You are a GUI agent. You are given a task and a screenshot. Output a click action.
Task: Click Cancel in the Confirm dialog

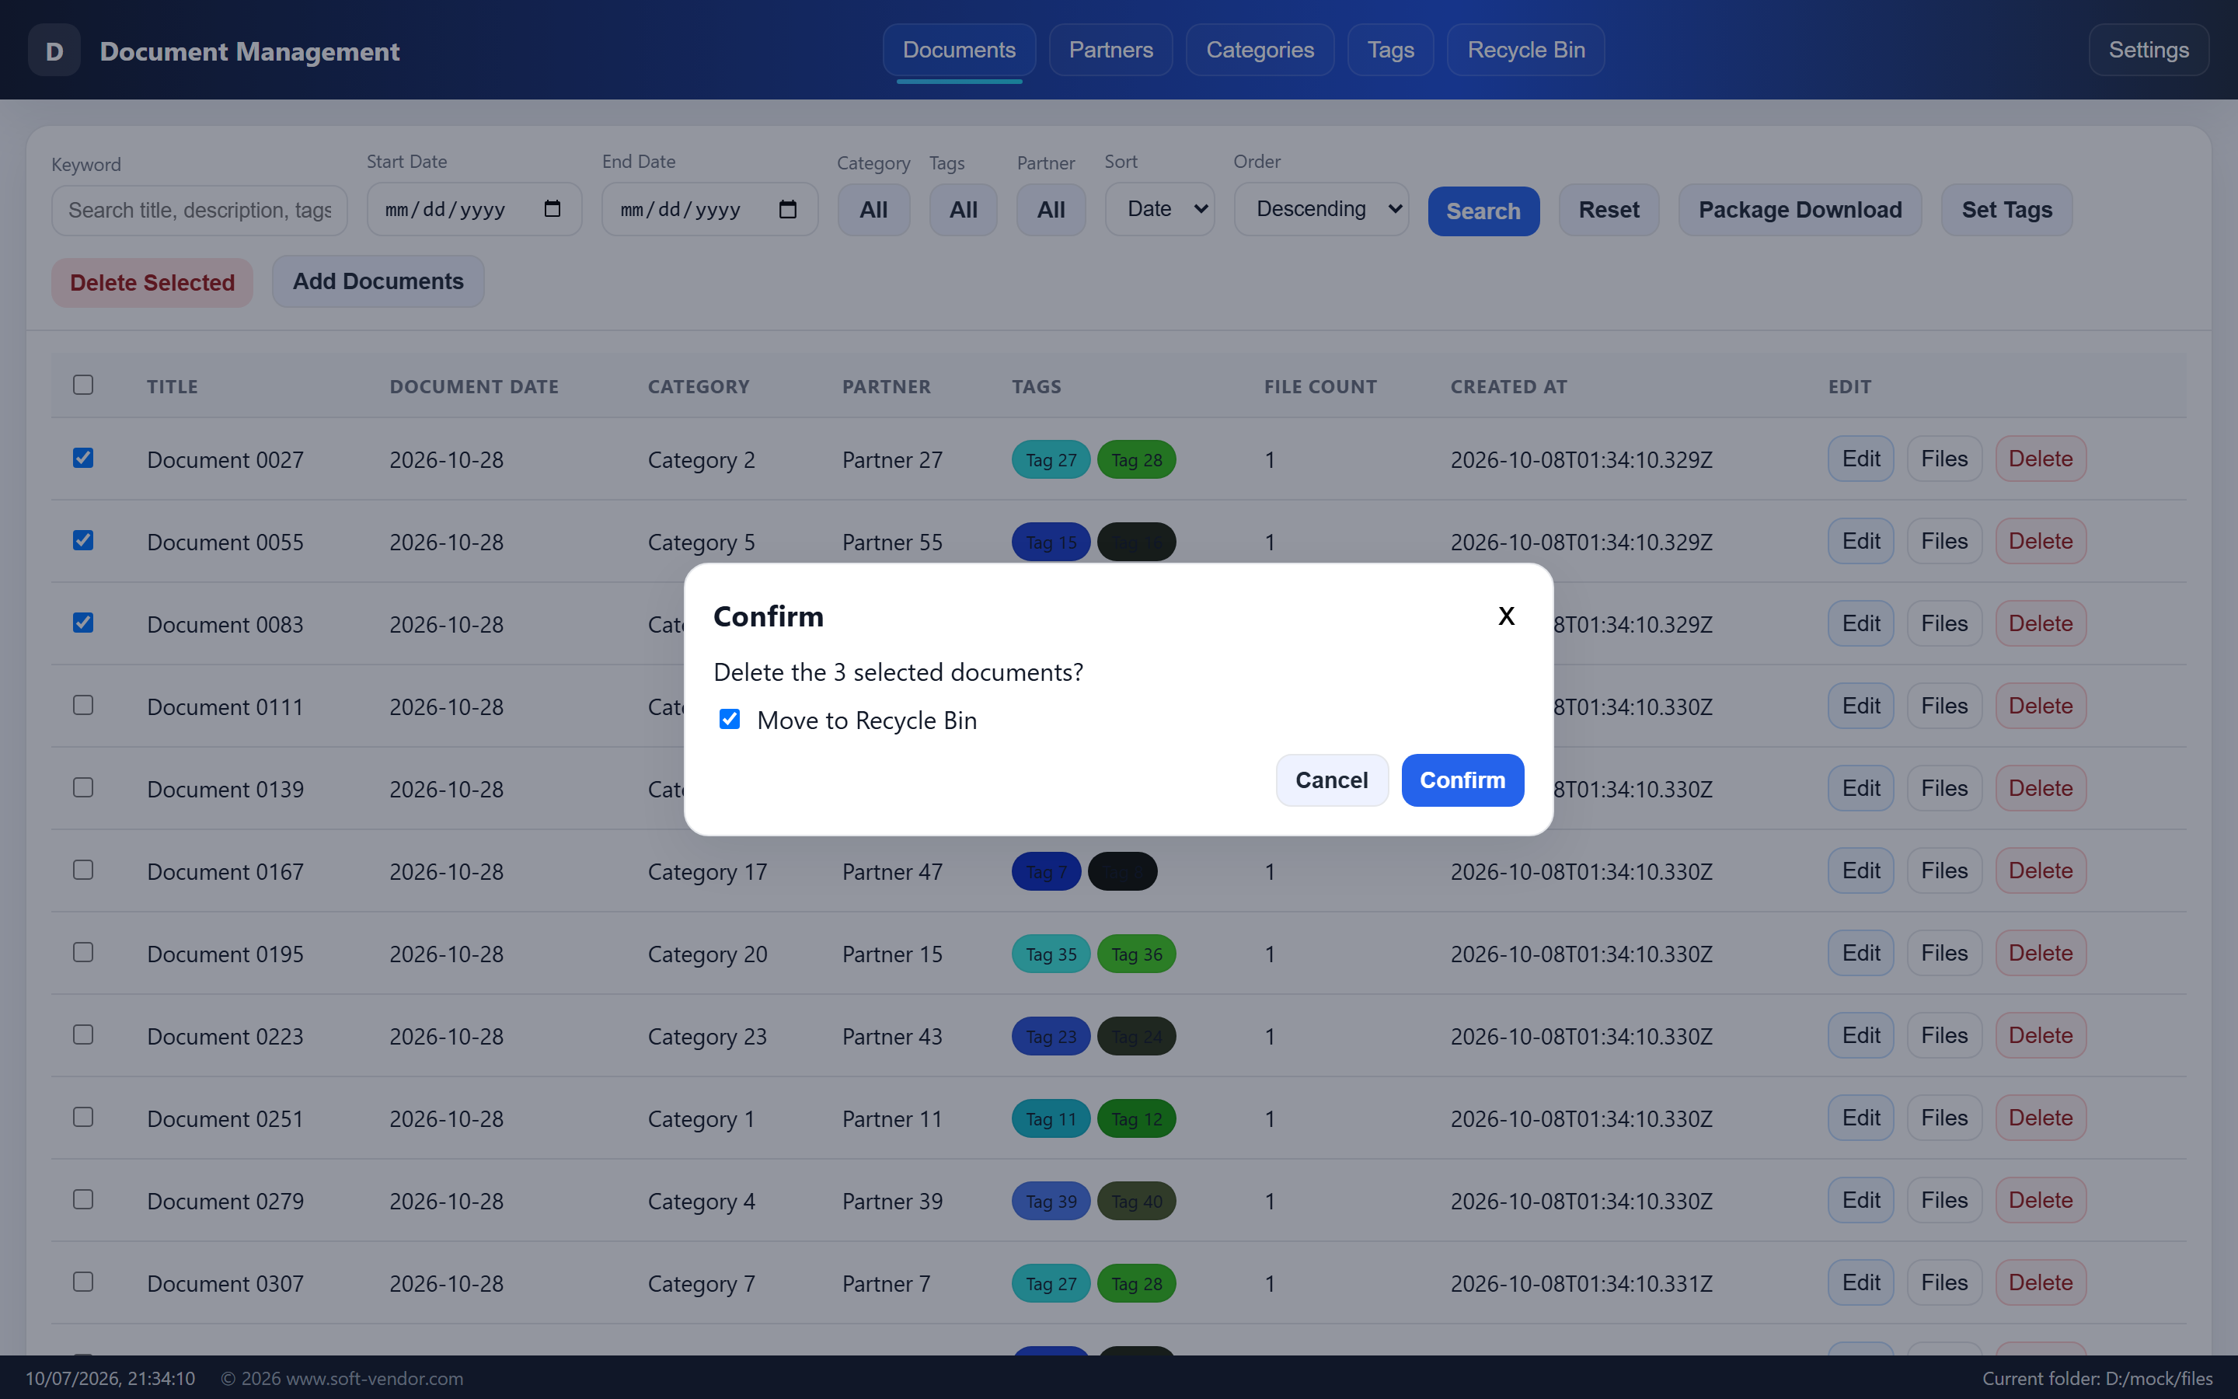click(1332, 780)
